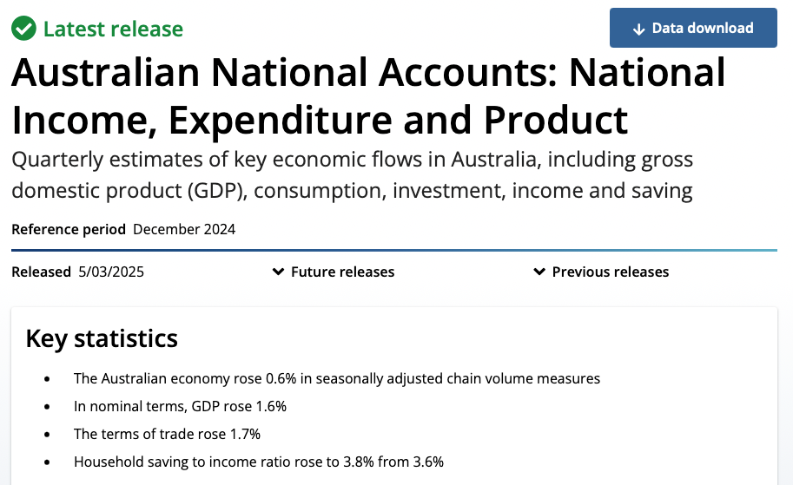Click the nominal GDP rose 1.6% bullet

tap(180, 406)
